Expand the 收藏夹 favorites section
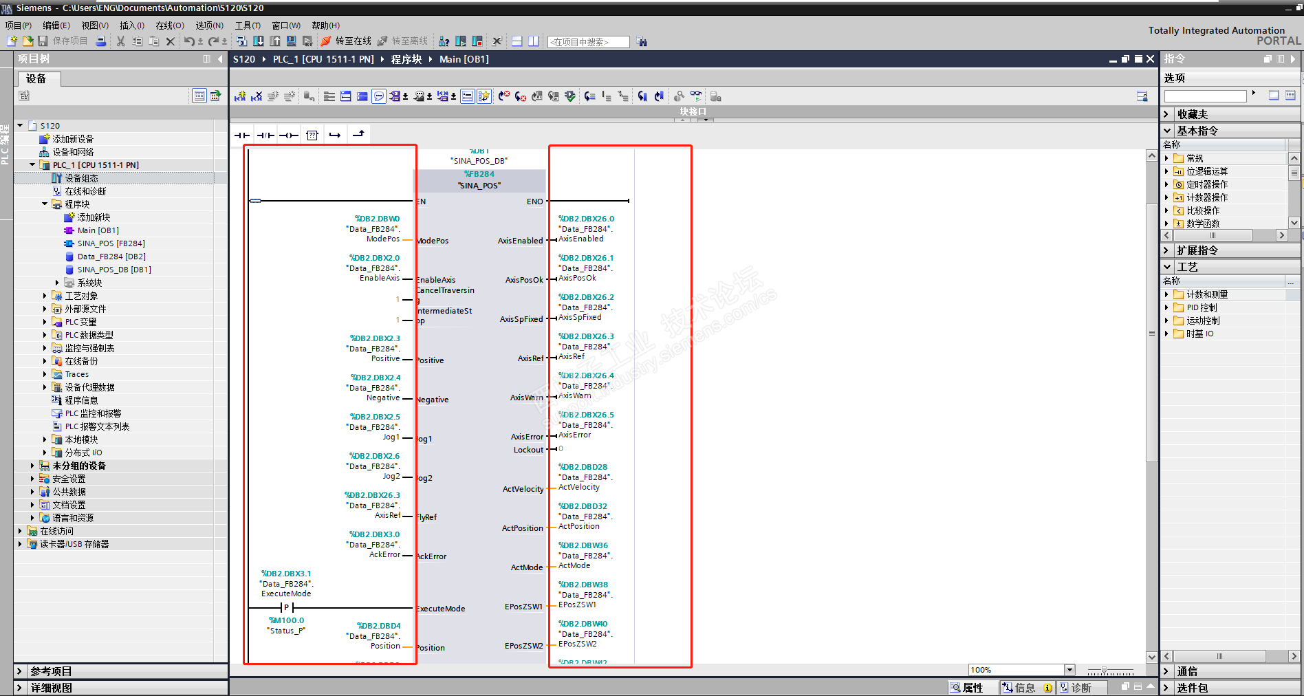1304x696 pixels. 1167,114
